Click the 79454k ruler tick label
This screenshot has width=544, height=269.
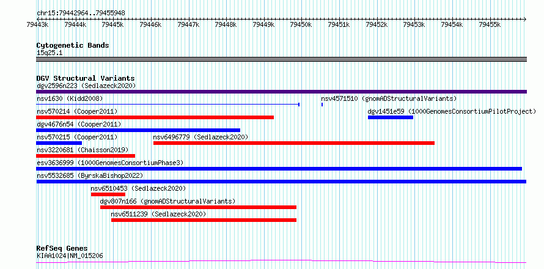click(x=452, y=24)
